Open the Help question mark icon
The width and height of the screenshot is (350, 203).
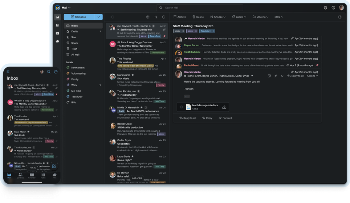[x=333, y=8]
